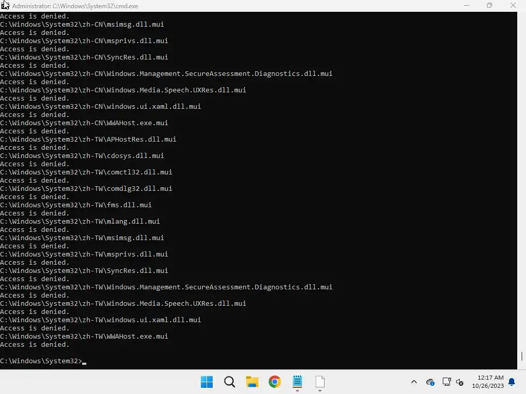This screenshot has height=394, width=526.
Task: Click the cmd.exe title bar icon
Action: click(5, 6)
